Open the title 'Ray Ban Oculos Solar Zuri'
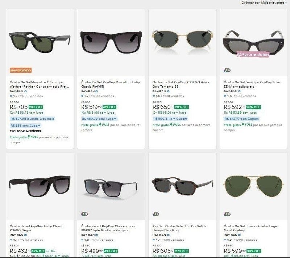 click(179, 228)
